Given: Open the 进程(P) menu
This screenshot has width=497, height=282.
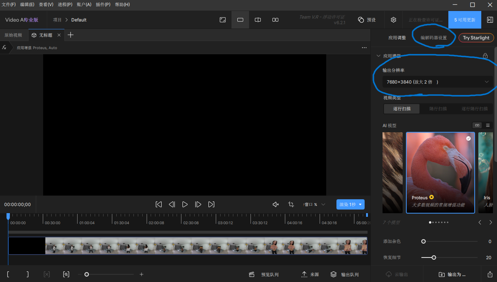Looking at the screenshot, I should pyautogui.click(x=65, y=5).
